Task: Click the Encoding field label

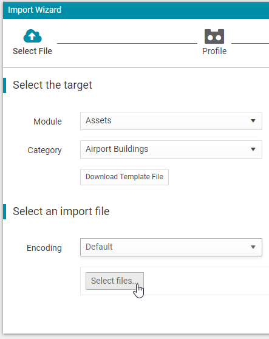Action: [x=44, y=248]
